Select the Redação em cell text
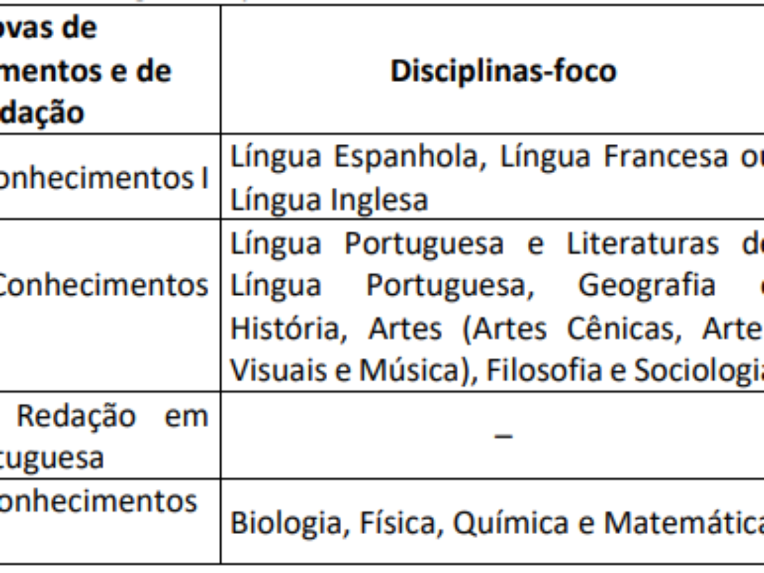The width and height of the screenshot is (764, 573). pyautogui.click(x=112, y=416)
